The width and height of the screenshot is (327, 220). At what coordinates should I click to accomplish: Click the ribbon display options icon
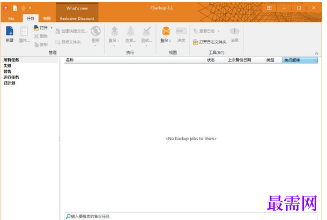(x=269, y=8)
